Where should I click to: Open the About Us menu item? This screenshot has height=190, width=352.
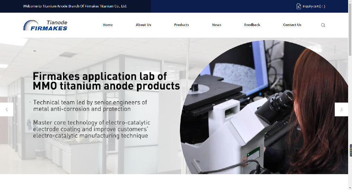[x=144, y=25]
